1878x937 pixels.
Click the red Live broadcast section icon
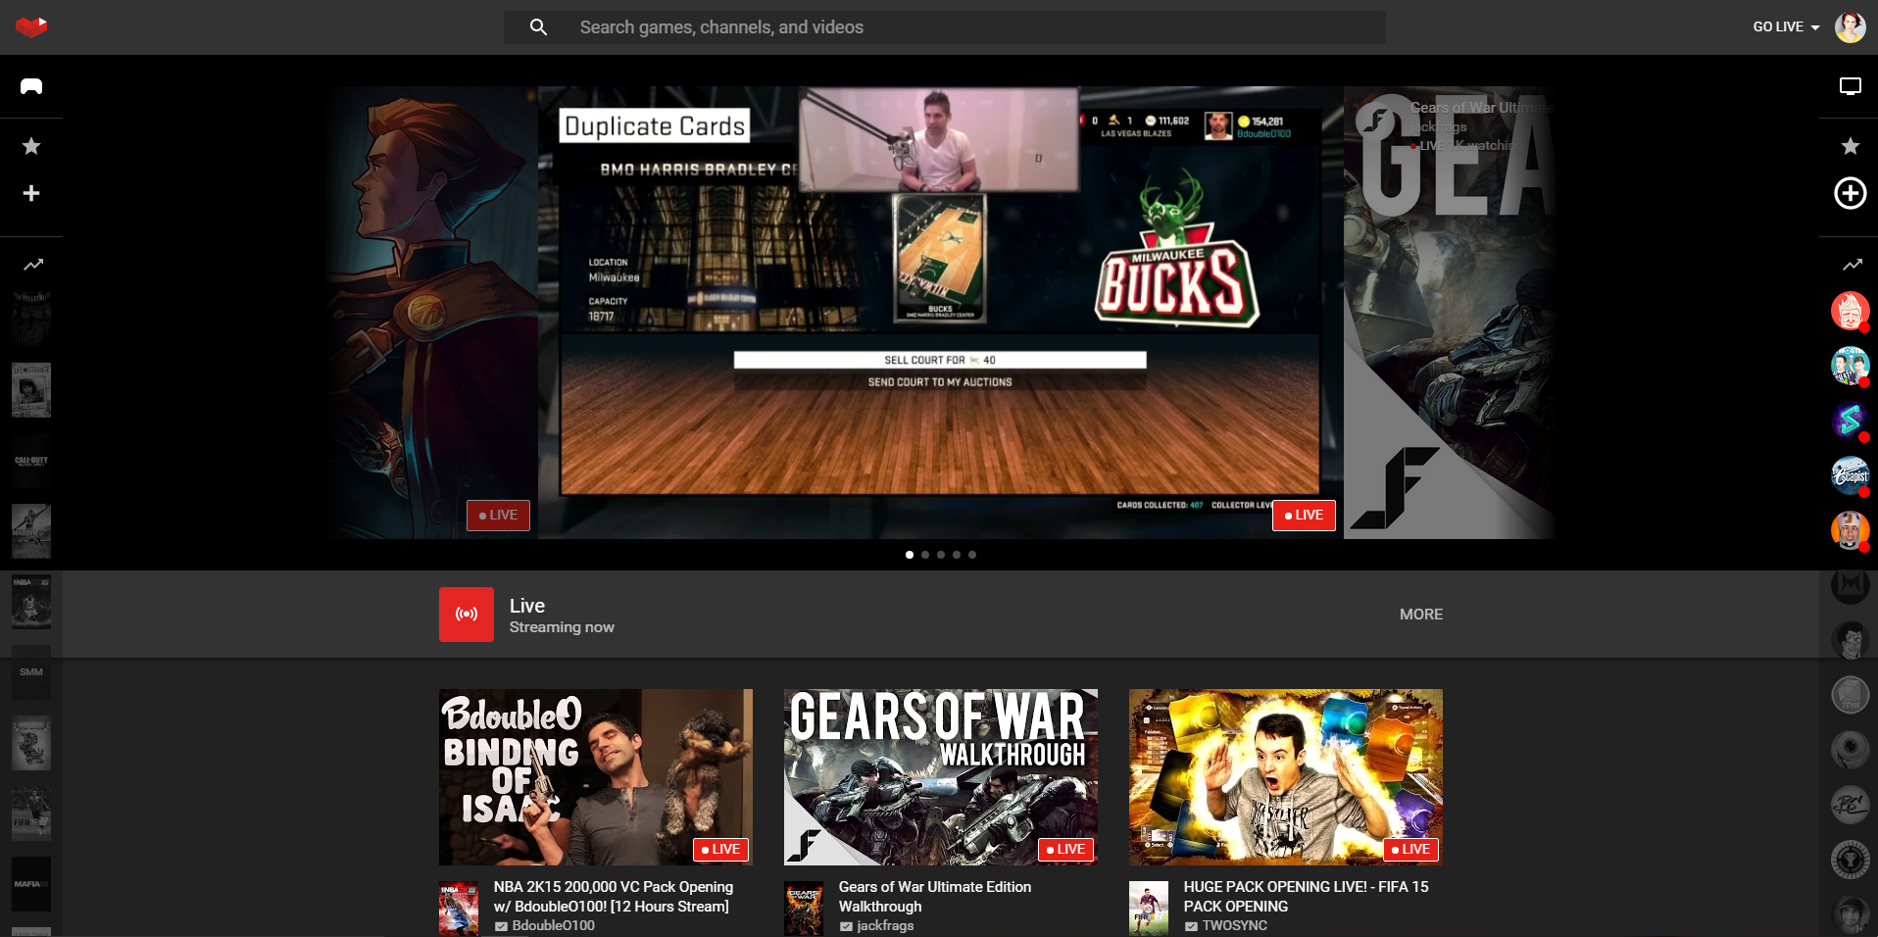pyautogui.click(x=467, y=615)
